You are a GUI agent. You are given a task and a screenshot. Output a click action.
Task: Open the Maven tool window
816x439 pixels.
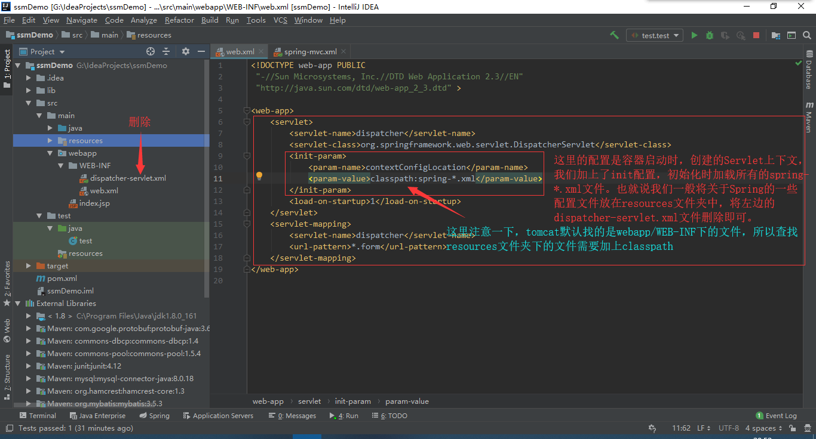coord(809,117)
